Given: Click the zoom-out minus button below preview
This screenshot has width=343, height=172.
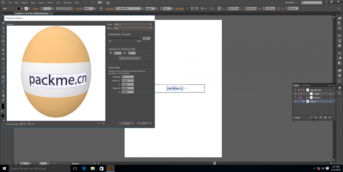Looking at the screenshot, I should click(99, 124).
